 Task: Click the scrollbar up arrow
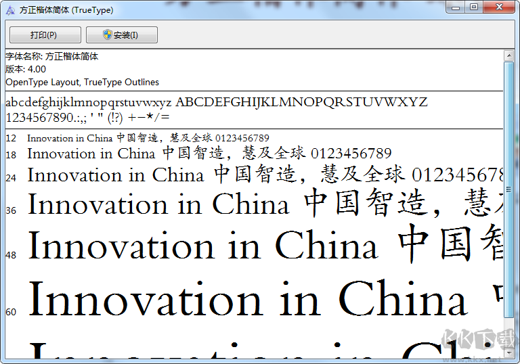pyautogui.click(x=508, y=55)
